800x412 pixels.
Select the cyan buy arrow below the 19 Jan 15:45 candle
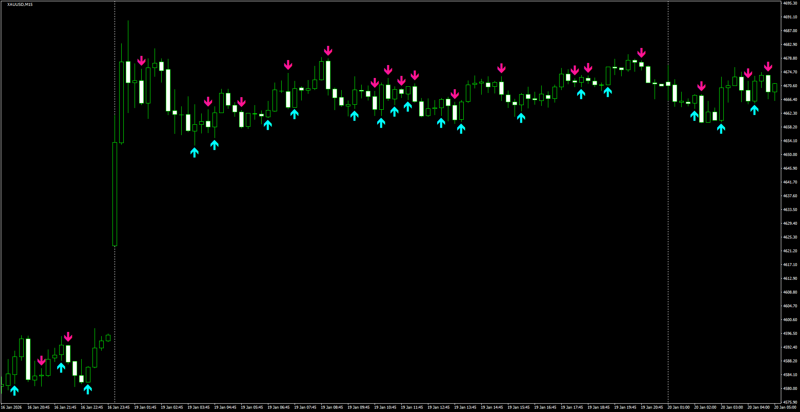[x=521, y=118]
